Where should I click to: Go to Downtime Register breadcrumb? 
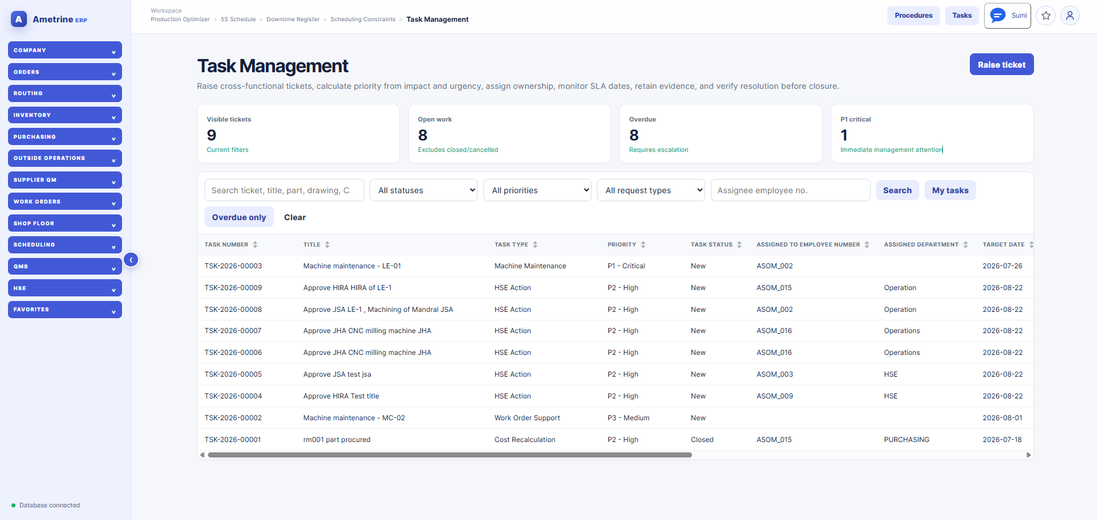pyautogui.click(x=293, y=19)
